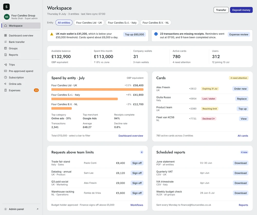The width and height of the screenshot is (257, 215).
Task: Sign off Datadog annual request
Action: pos(137,173)
